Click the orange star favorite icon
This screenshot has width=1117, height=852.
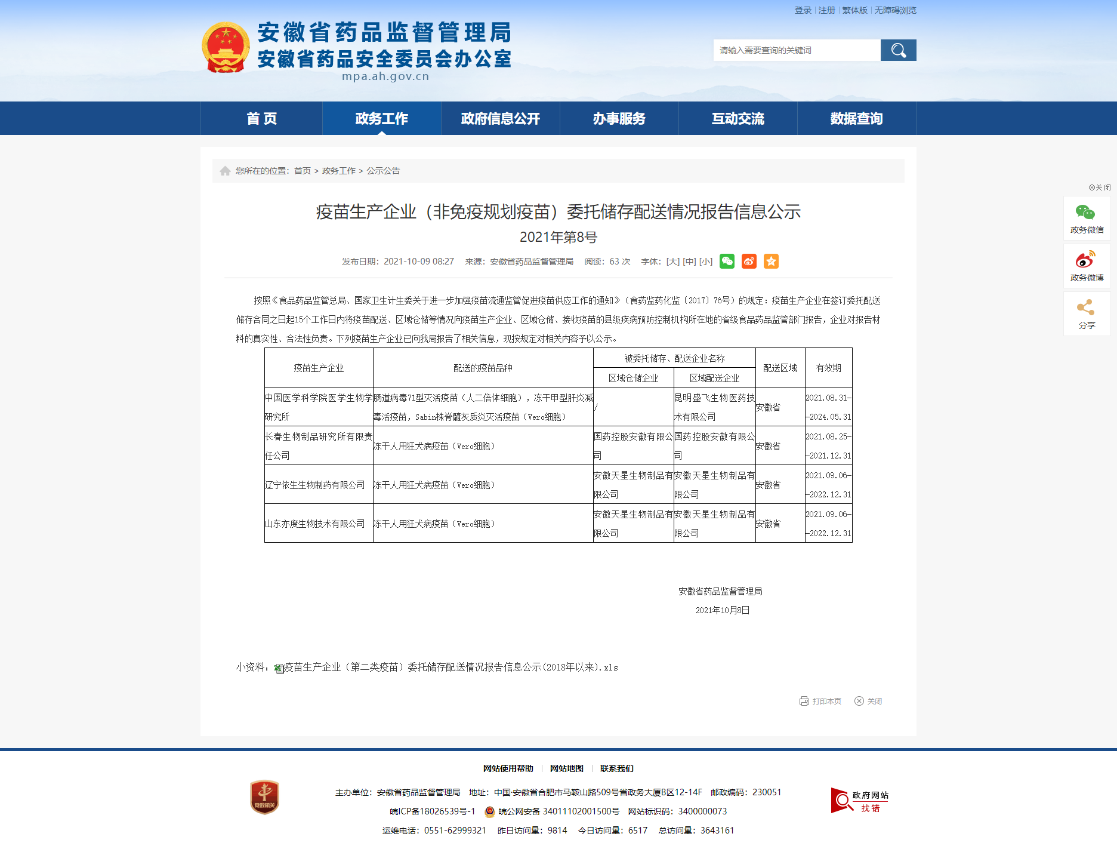click(771, 262)
